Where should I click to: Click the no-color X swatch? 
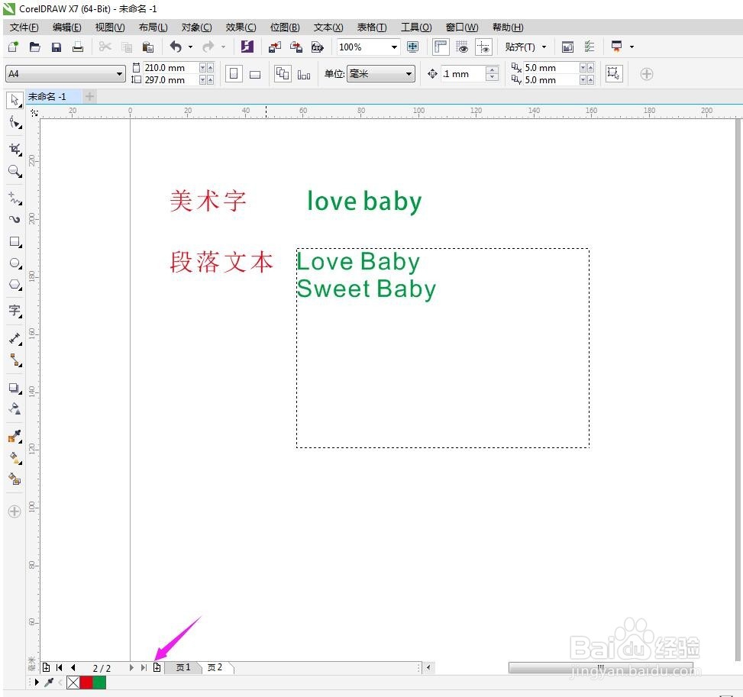click(x=73, y=682)
